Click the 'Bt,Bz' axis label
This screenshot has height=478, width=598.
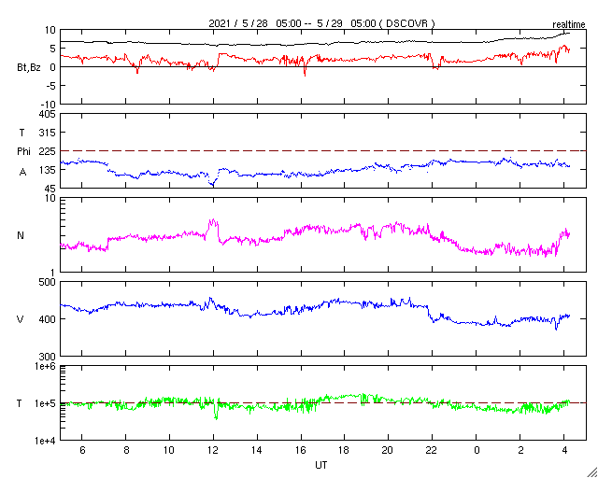[29, 68]
